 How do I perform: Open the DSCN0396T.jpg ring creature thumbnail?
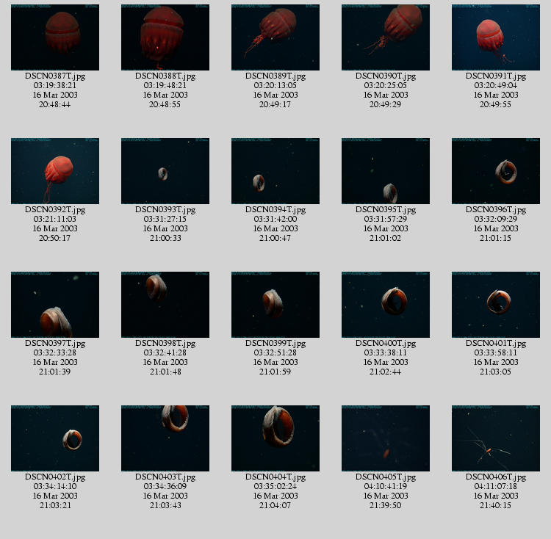496,171
